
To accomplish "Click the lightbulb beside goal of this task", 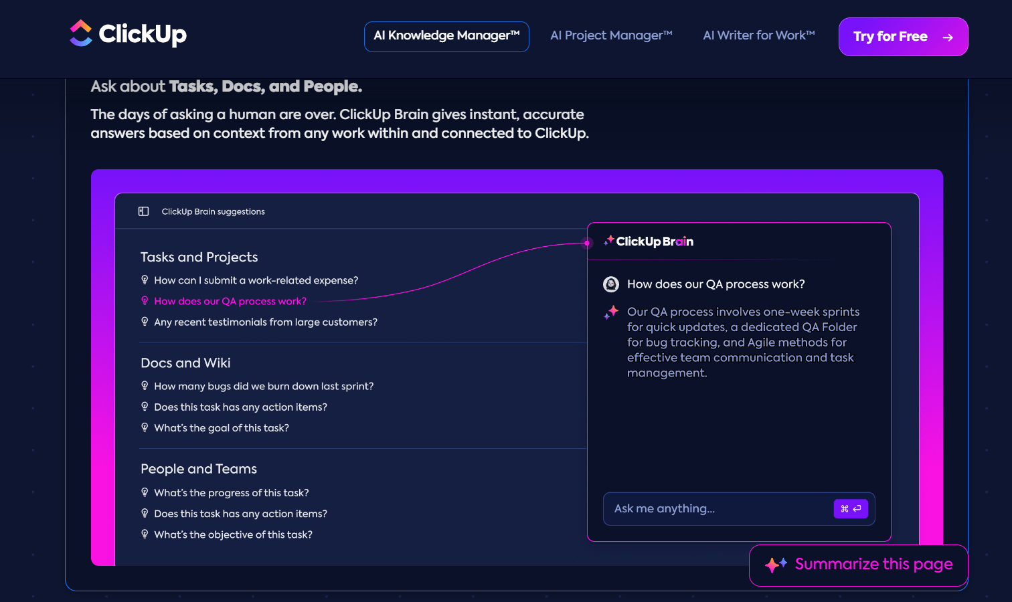I will 145,427.
